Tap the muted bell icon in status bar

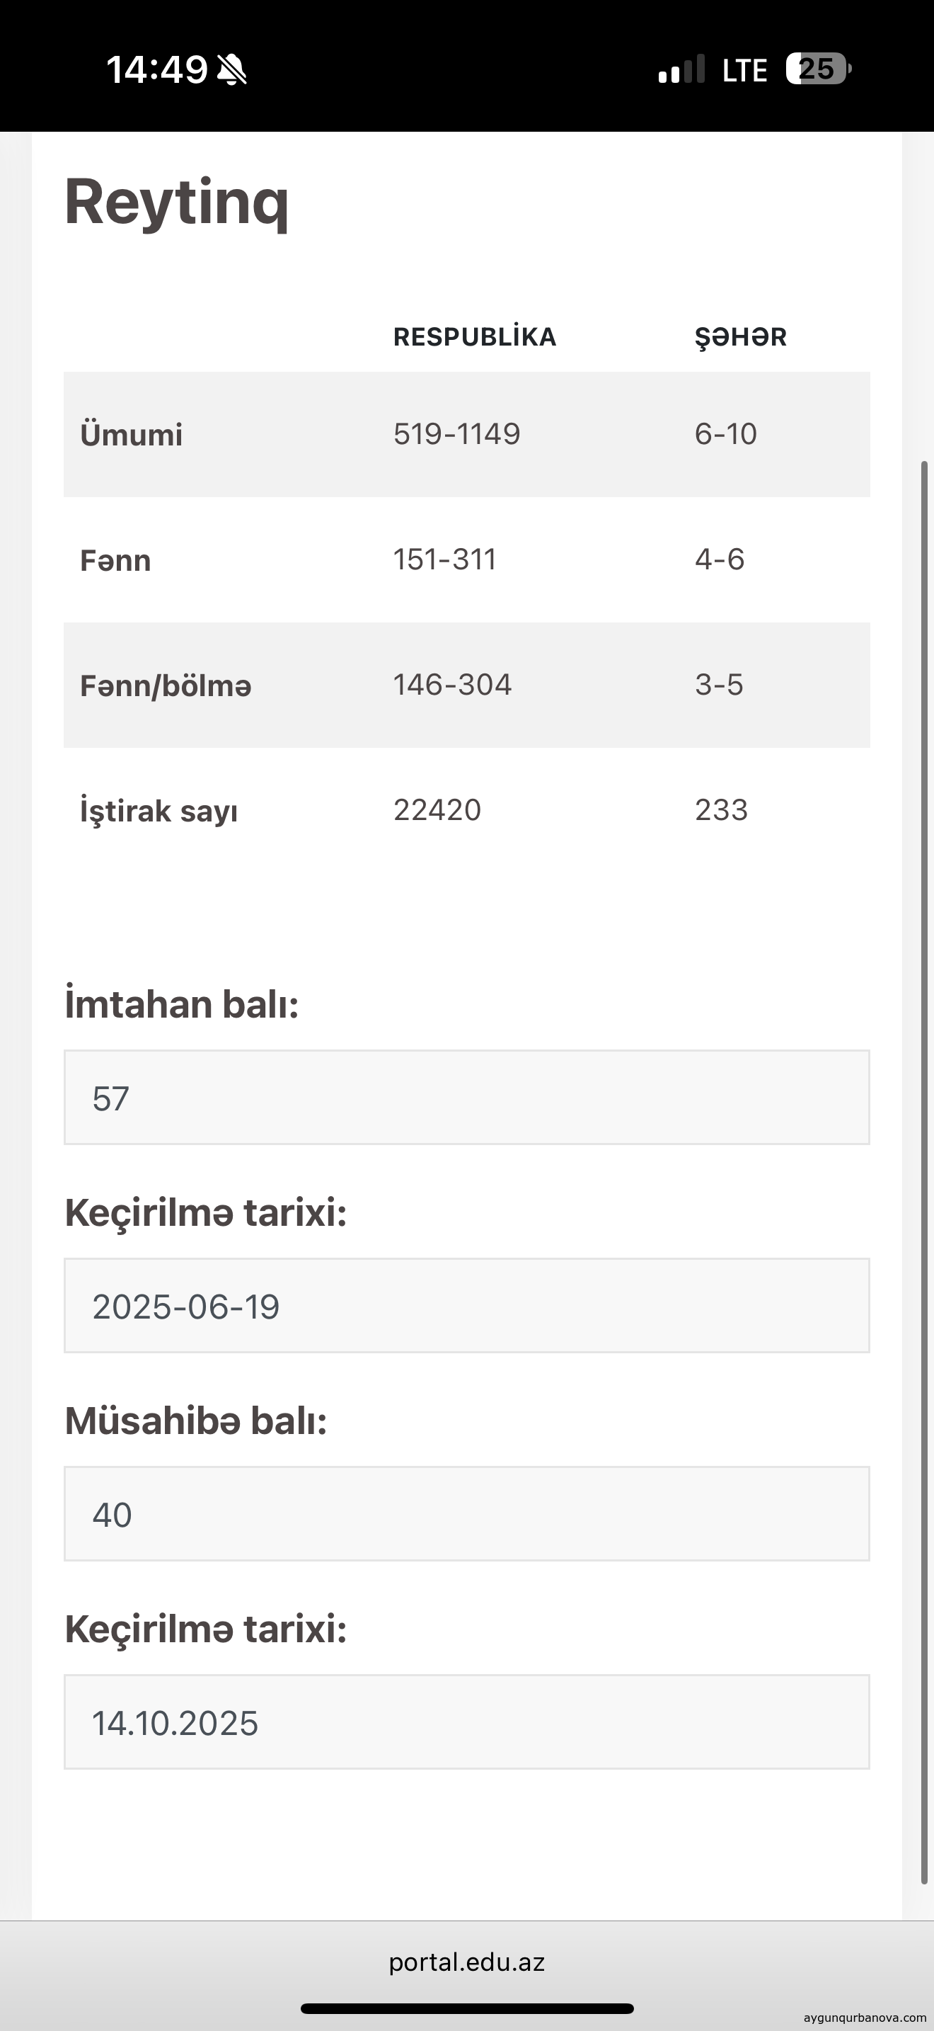click(231, 70)
